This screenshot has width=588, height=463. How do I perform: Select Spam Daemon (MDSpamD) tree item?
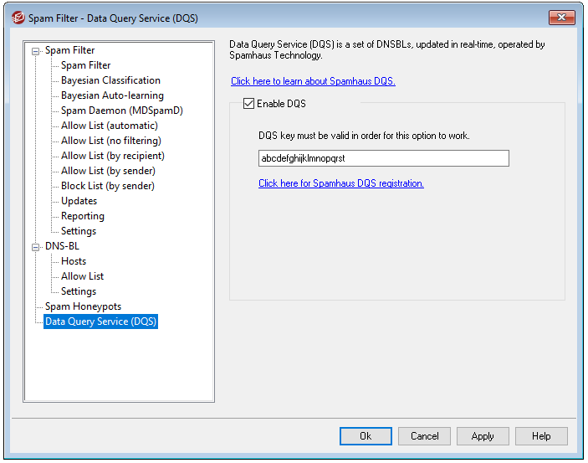(x=121, y=111)
